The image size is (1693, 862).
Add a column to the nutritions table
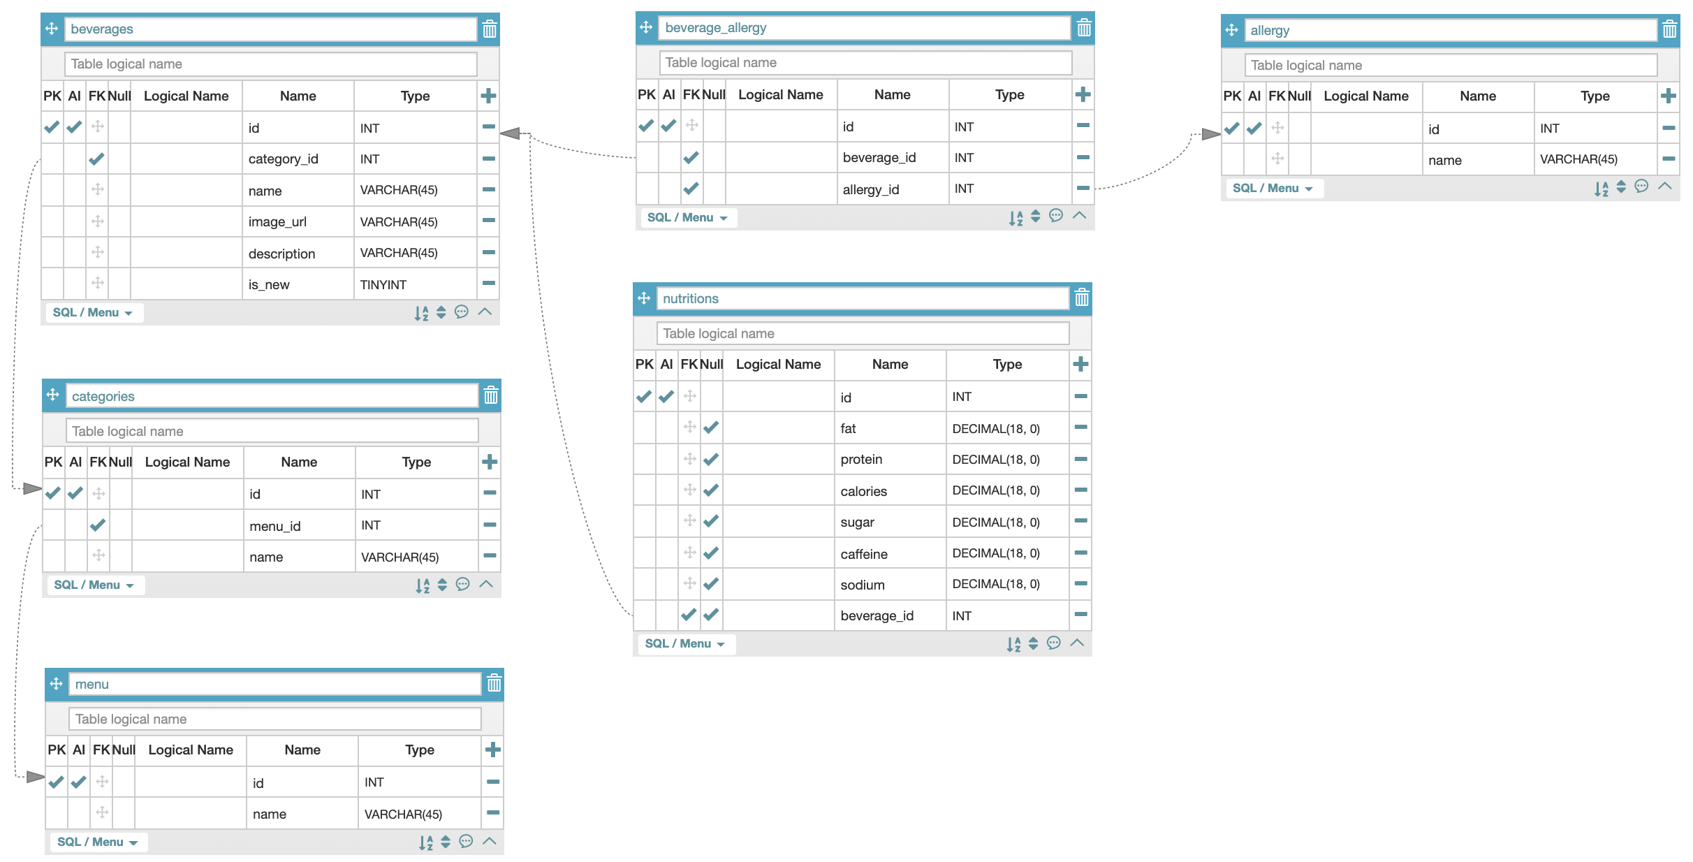click(1080, 364)
